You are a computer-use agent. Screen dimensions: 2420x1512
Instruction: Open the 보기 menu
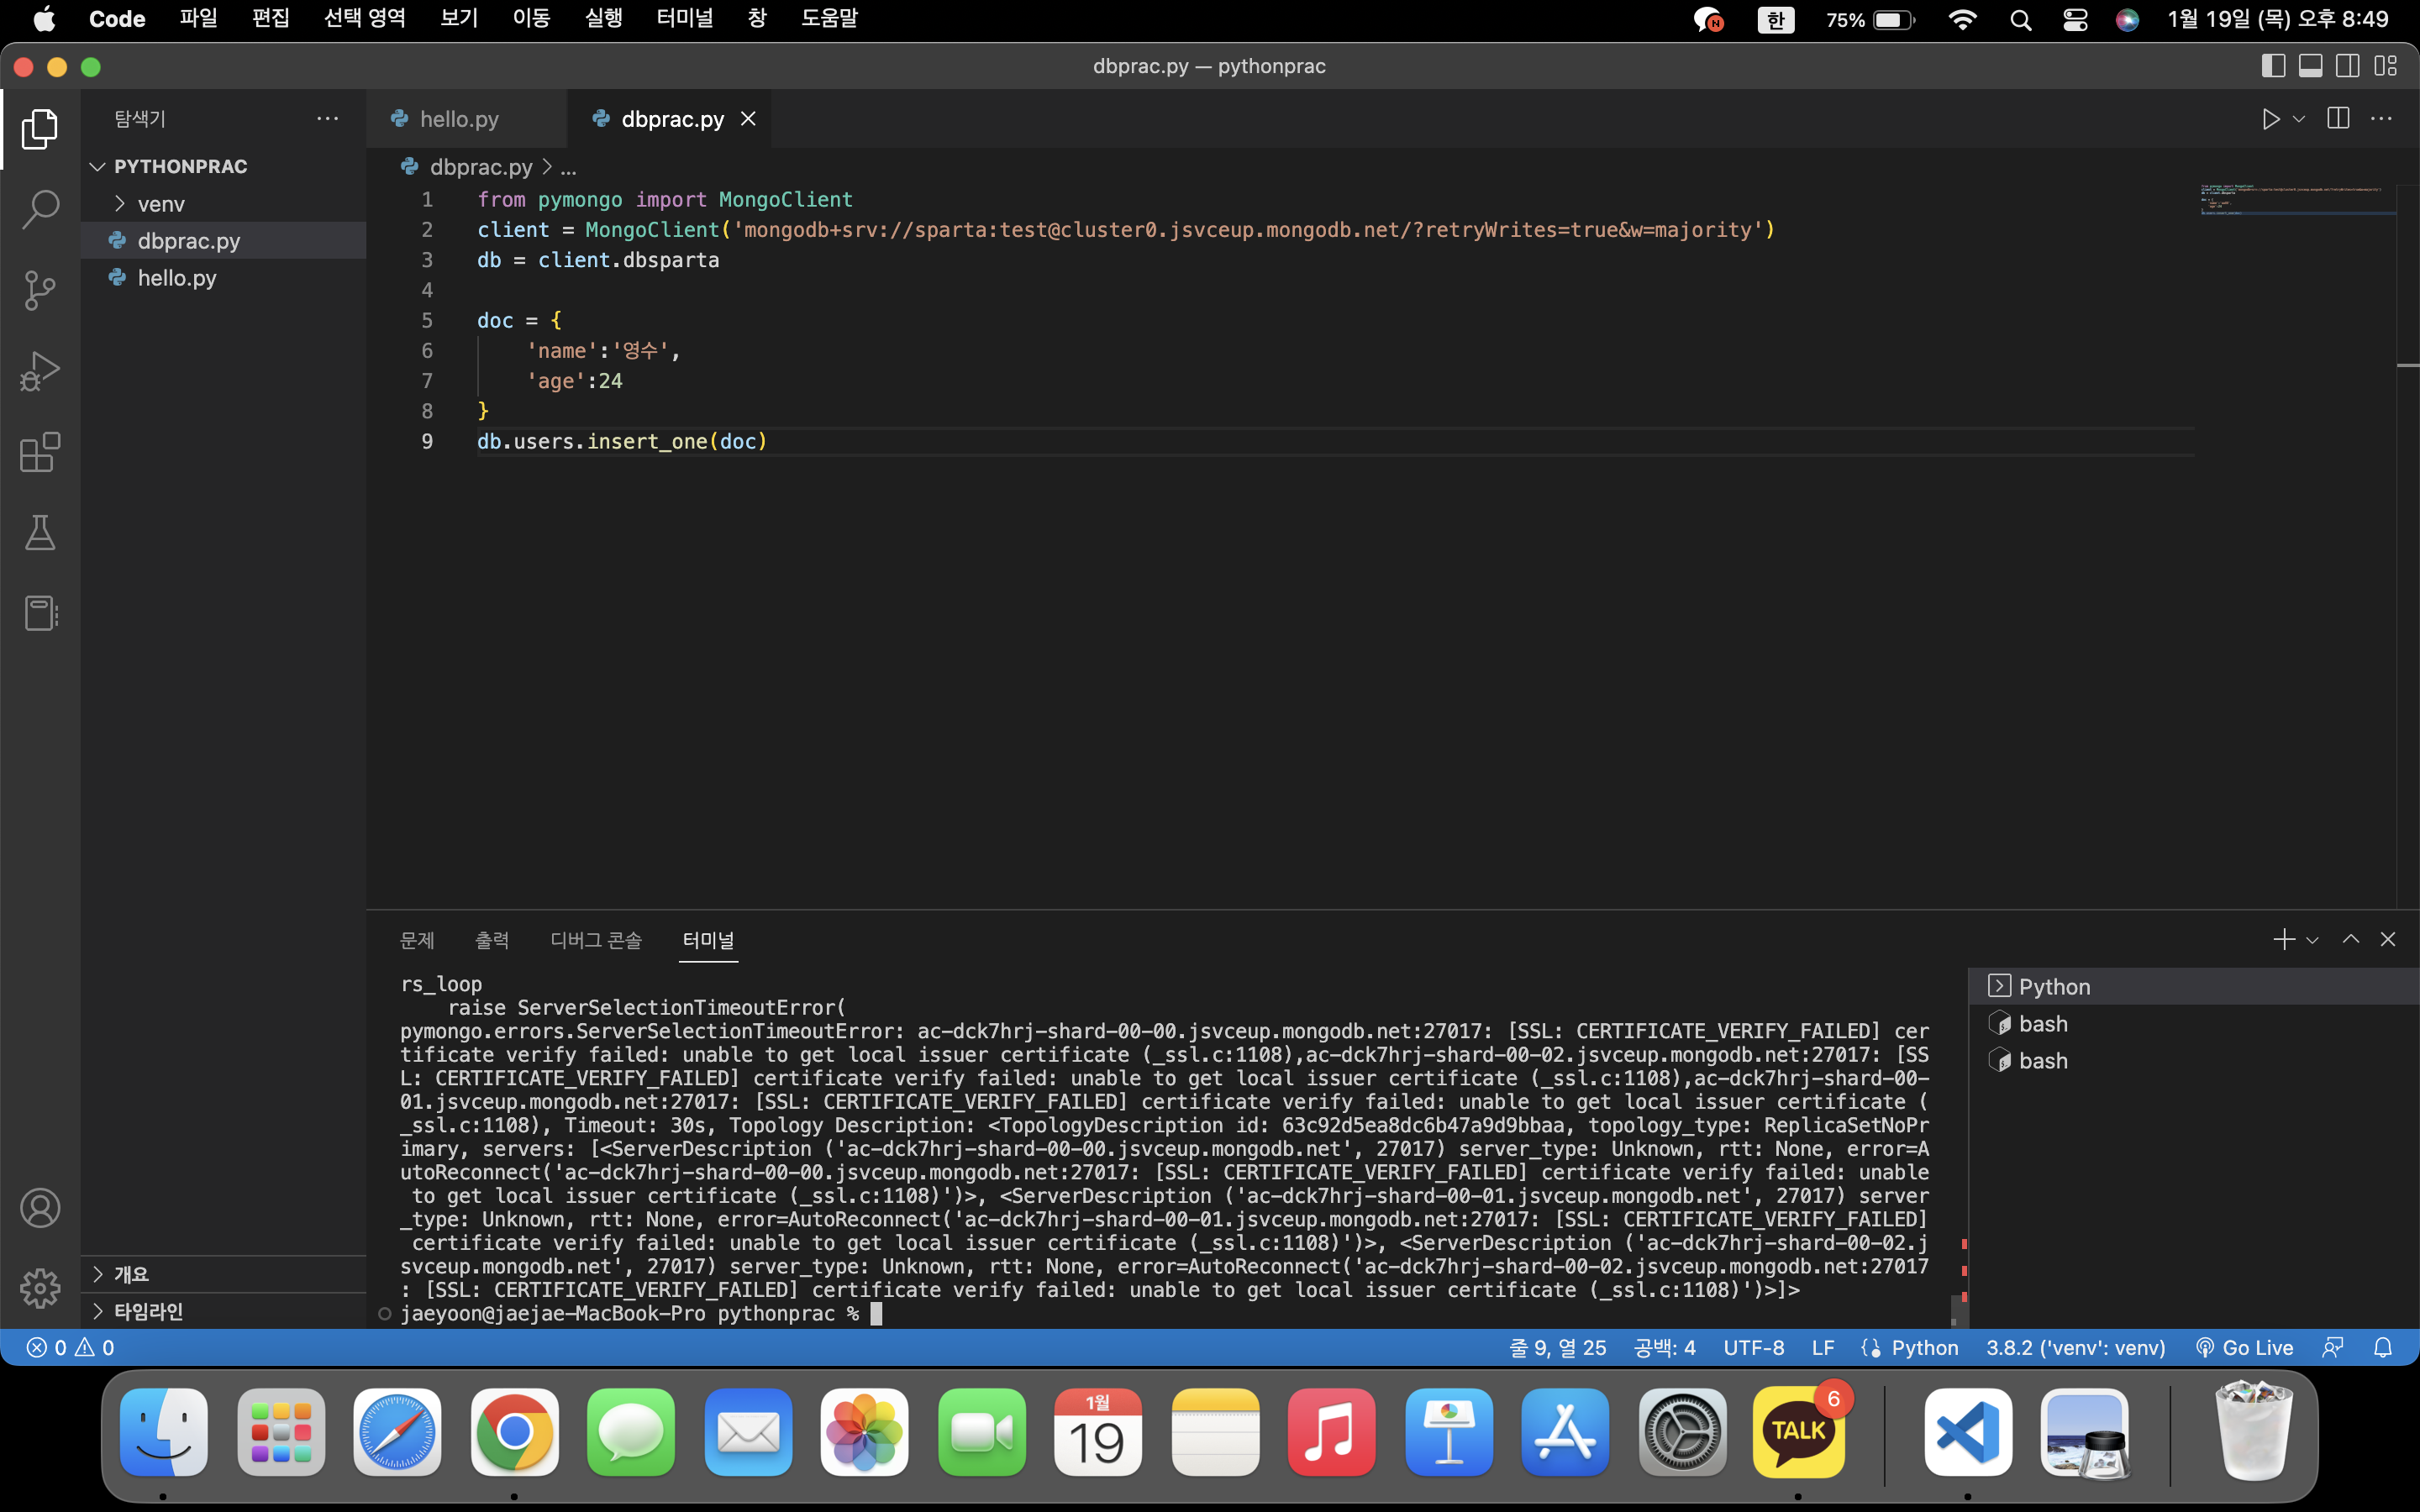click(x=459, y=19)
